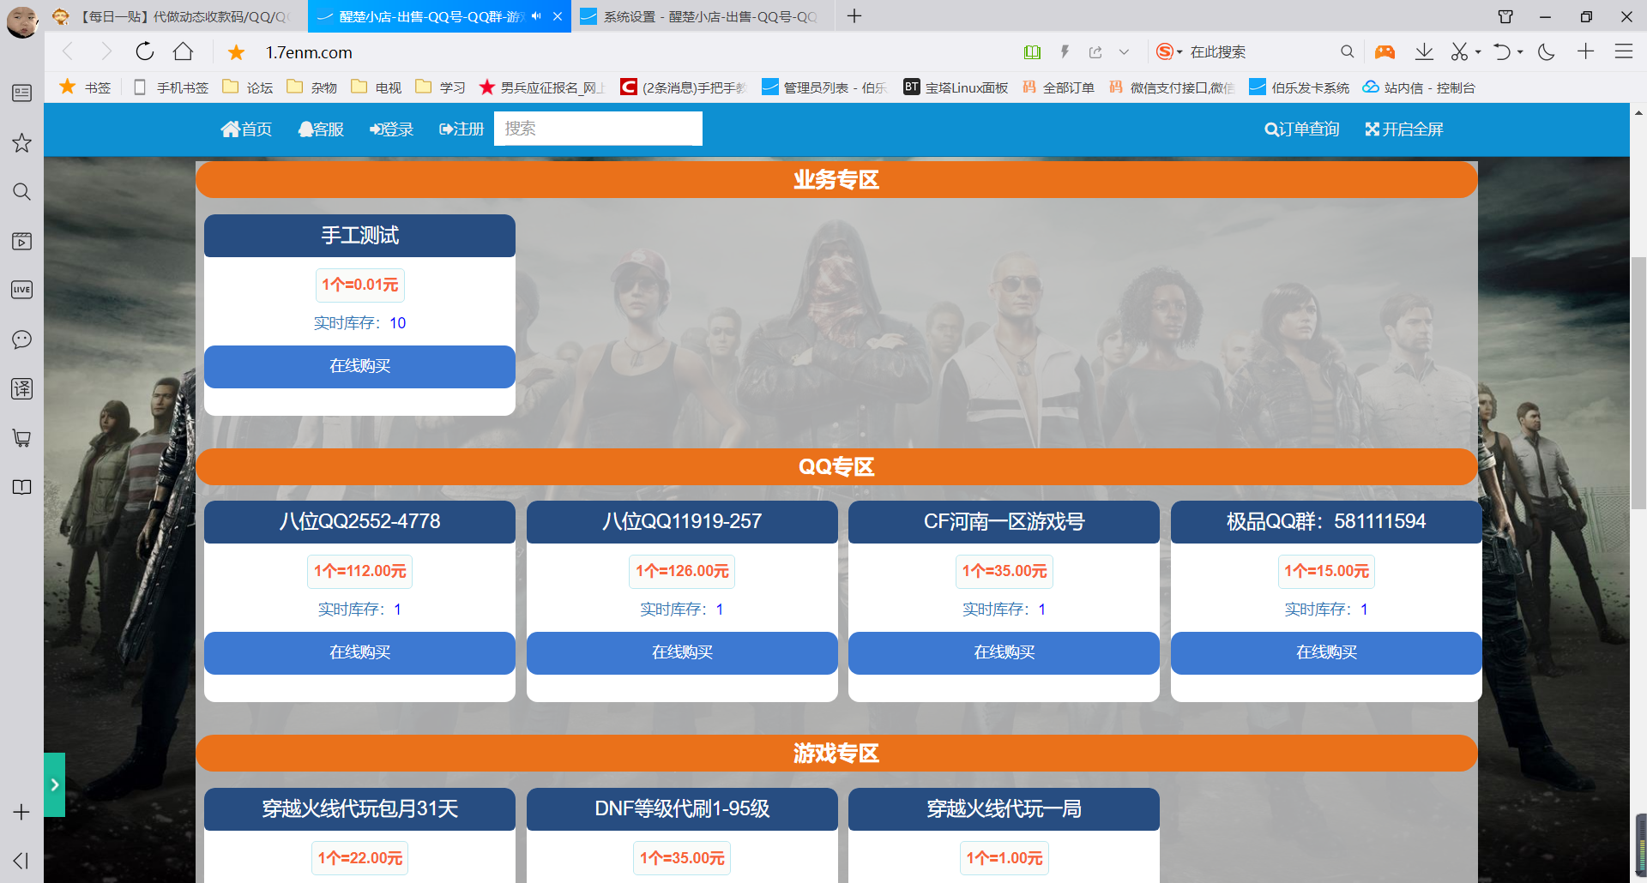Open the 电视 bookmark folder

[377, 87]
